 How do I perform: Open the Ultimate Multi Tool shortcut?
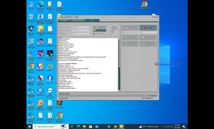pos(41,80)
